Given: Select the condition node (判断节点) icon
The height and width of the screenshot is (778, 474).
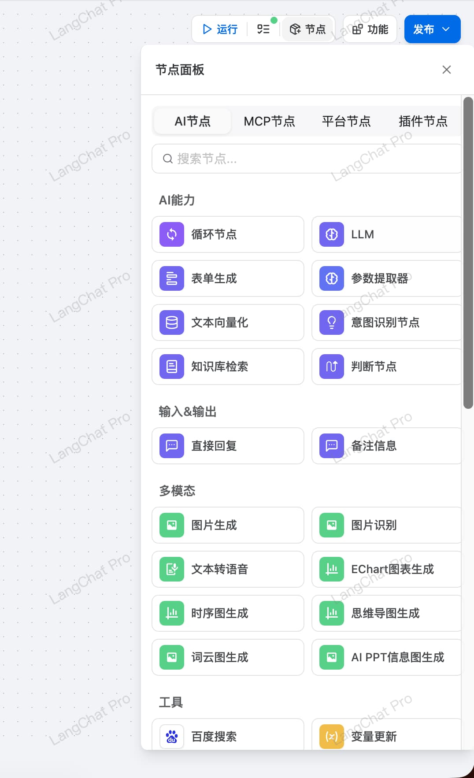Looking at the screenshot, I should click(x=332, y=367).
